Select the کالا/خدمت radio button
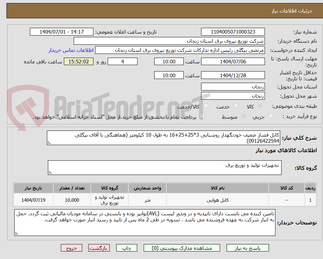This screenshot has height=259, width=323. point(205,106)
